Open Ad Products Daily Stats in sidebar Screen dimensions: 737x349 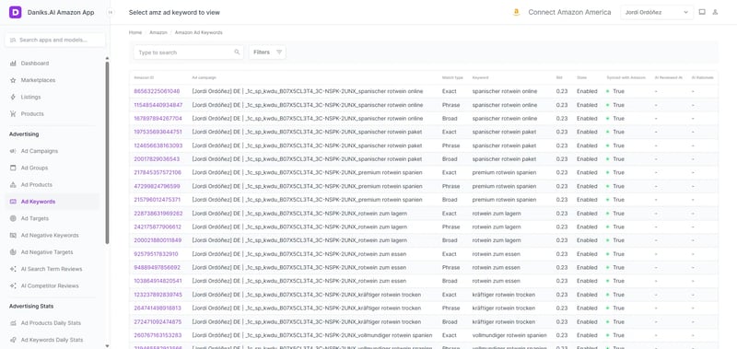(x=51, y=323)
